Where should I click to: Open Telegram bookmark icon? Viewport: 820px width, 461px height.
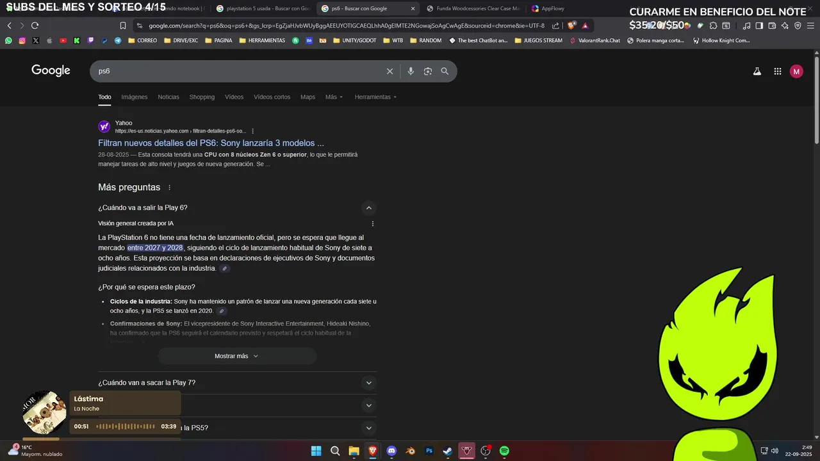118,40
